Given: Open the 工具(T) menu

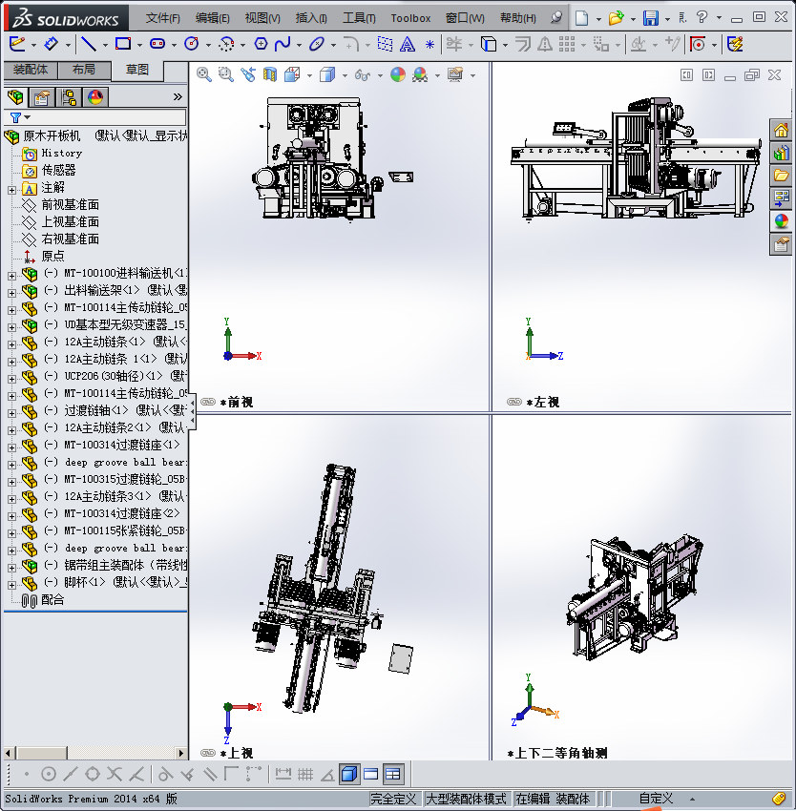Looking at the screenshot, I should coord(359,18).
